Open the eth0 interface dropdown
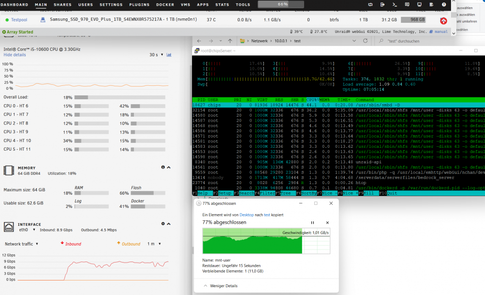 coord(27,230)
